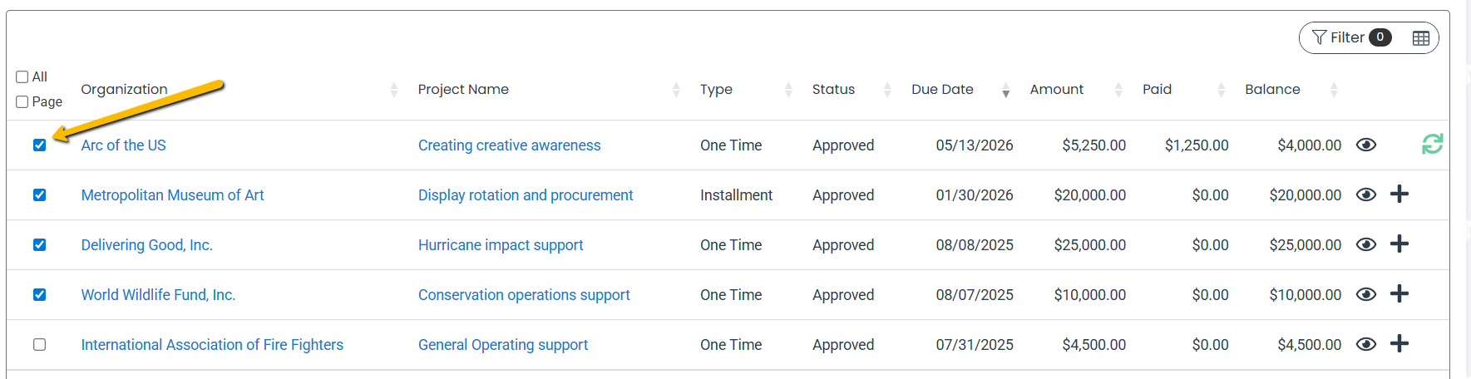The image size is (1471, 379).
Task: Check the Page checkbox
Action: click(22, 101)
